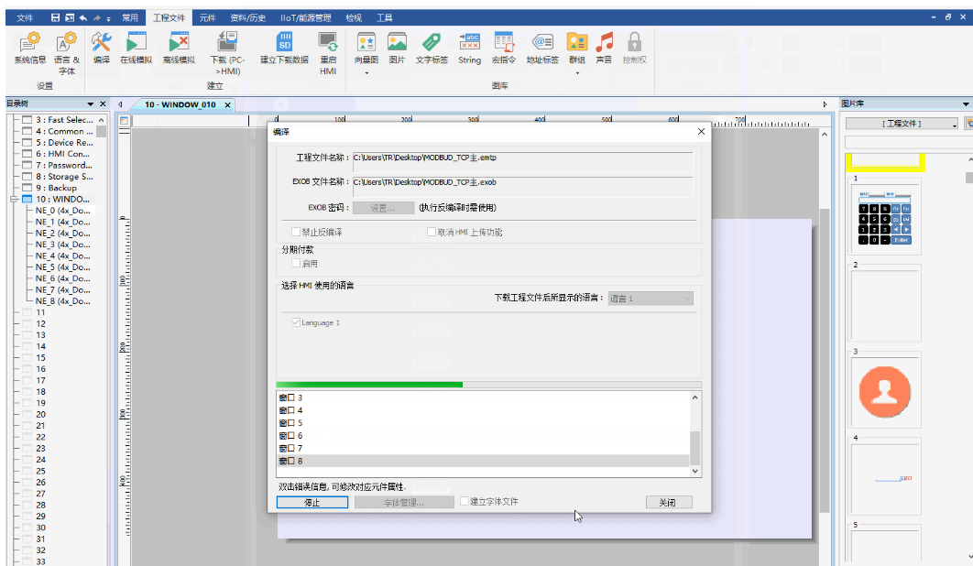973x566 pixels.
Task: Toggle 取消 HMI 上传功能 checkbox
Action: (432, 233)
